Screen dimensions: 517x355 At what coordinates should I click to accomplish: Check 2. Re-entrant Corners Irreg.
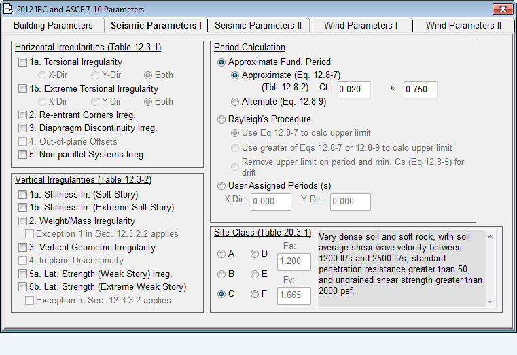tap(24, 115)
